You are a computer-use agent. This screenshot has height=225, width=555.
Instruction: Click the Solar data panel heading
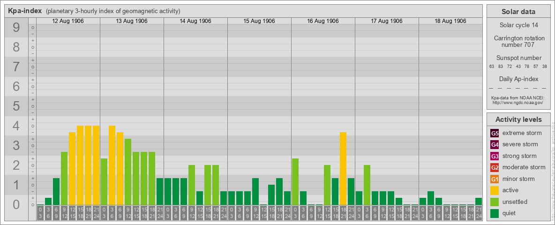point(518,12)
